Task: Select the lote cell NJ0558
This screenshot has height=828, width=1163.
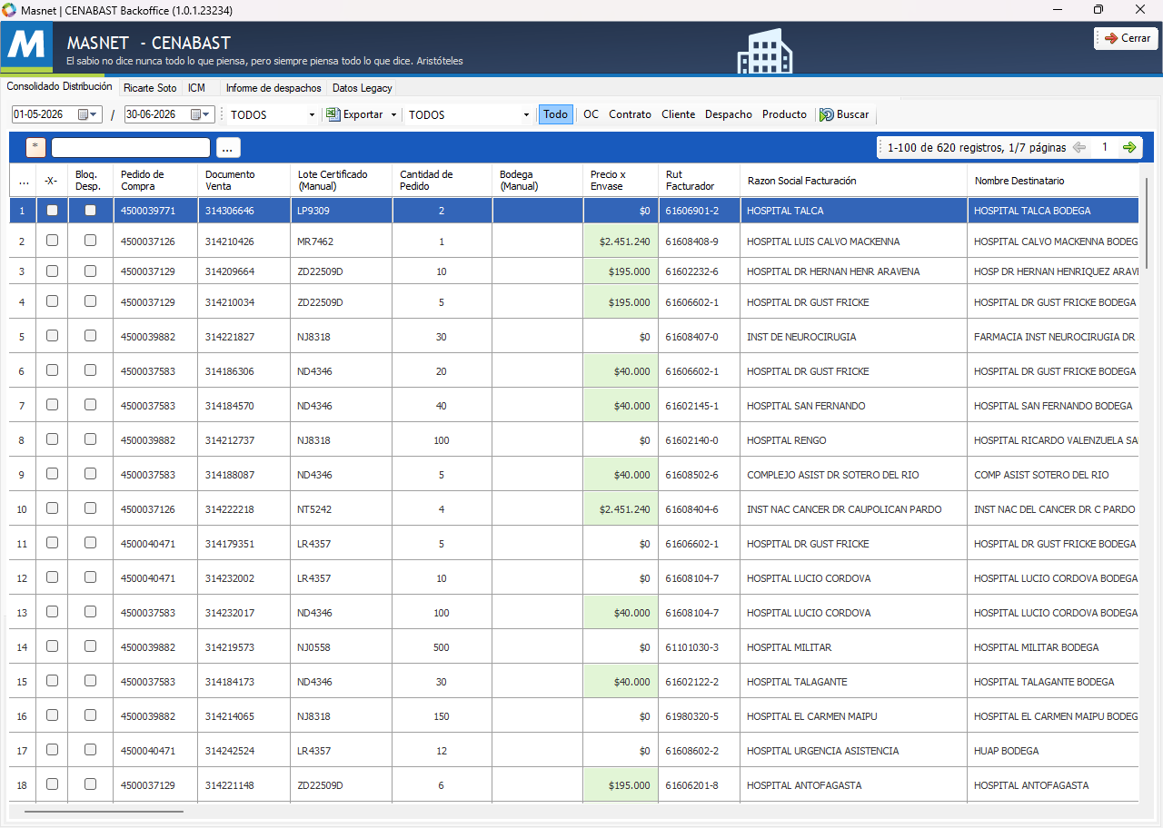Action: [342, 647]
